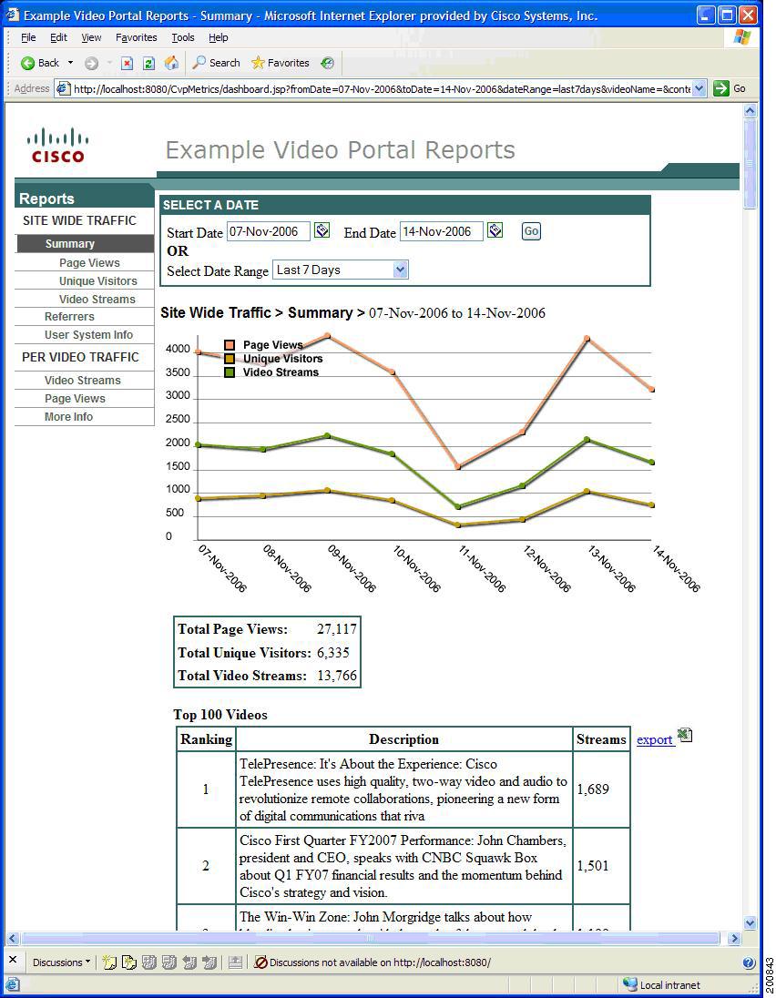Create a new discussion via the comment icon
Image resolution: width=776 pixels, height=998 pixels.
point(108,962)
